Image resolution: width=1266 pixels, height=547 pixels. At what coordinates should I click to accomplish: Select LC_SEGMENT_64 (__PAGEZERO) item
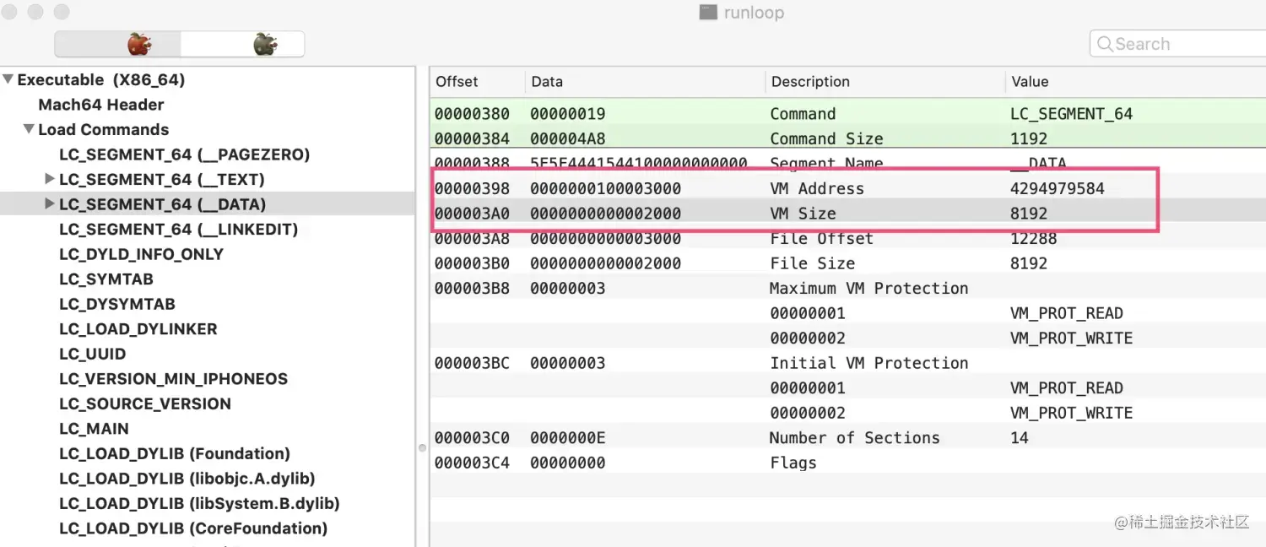(x=185, y=154)
